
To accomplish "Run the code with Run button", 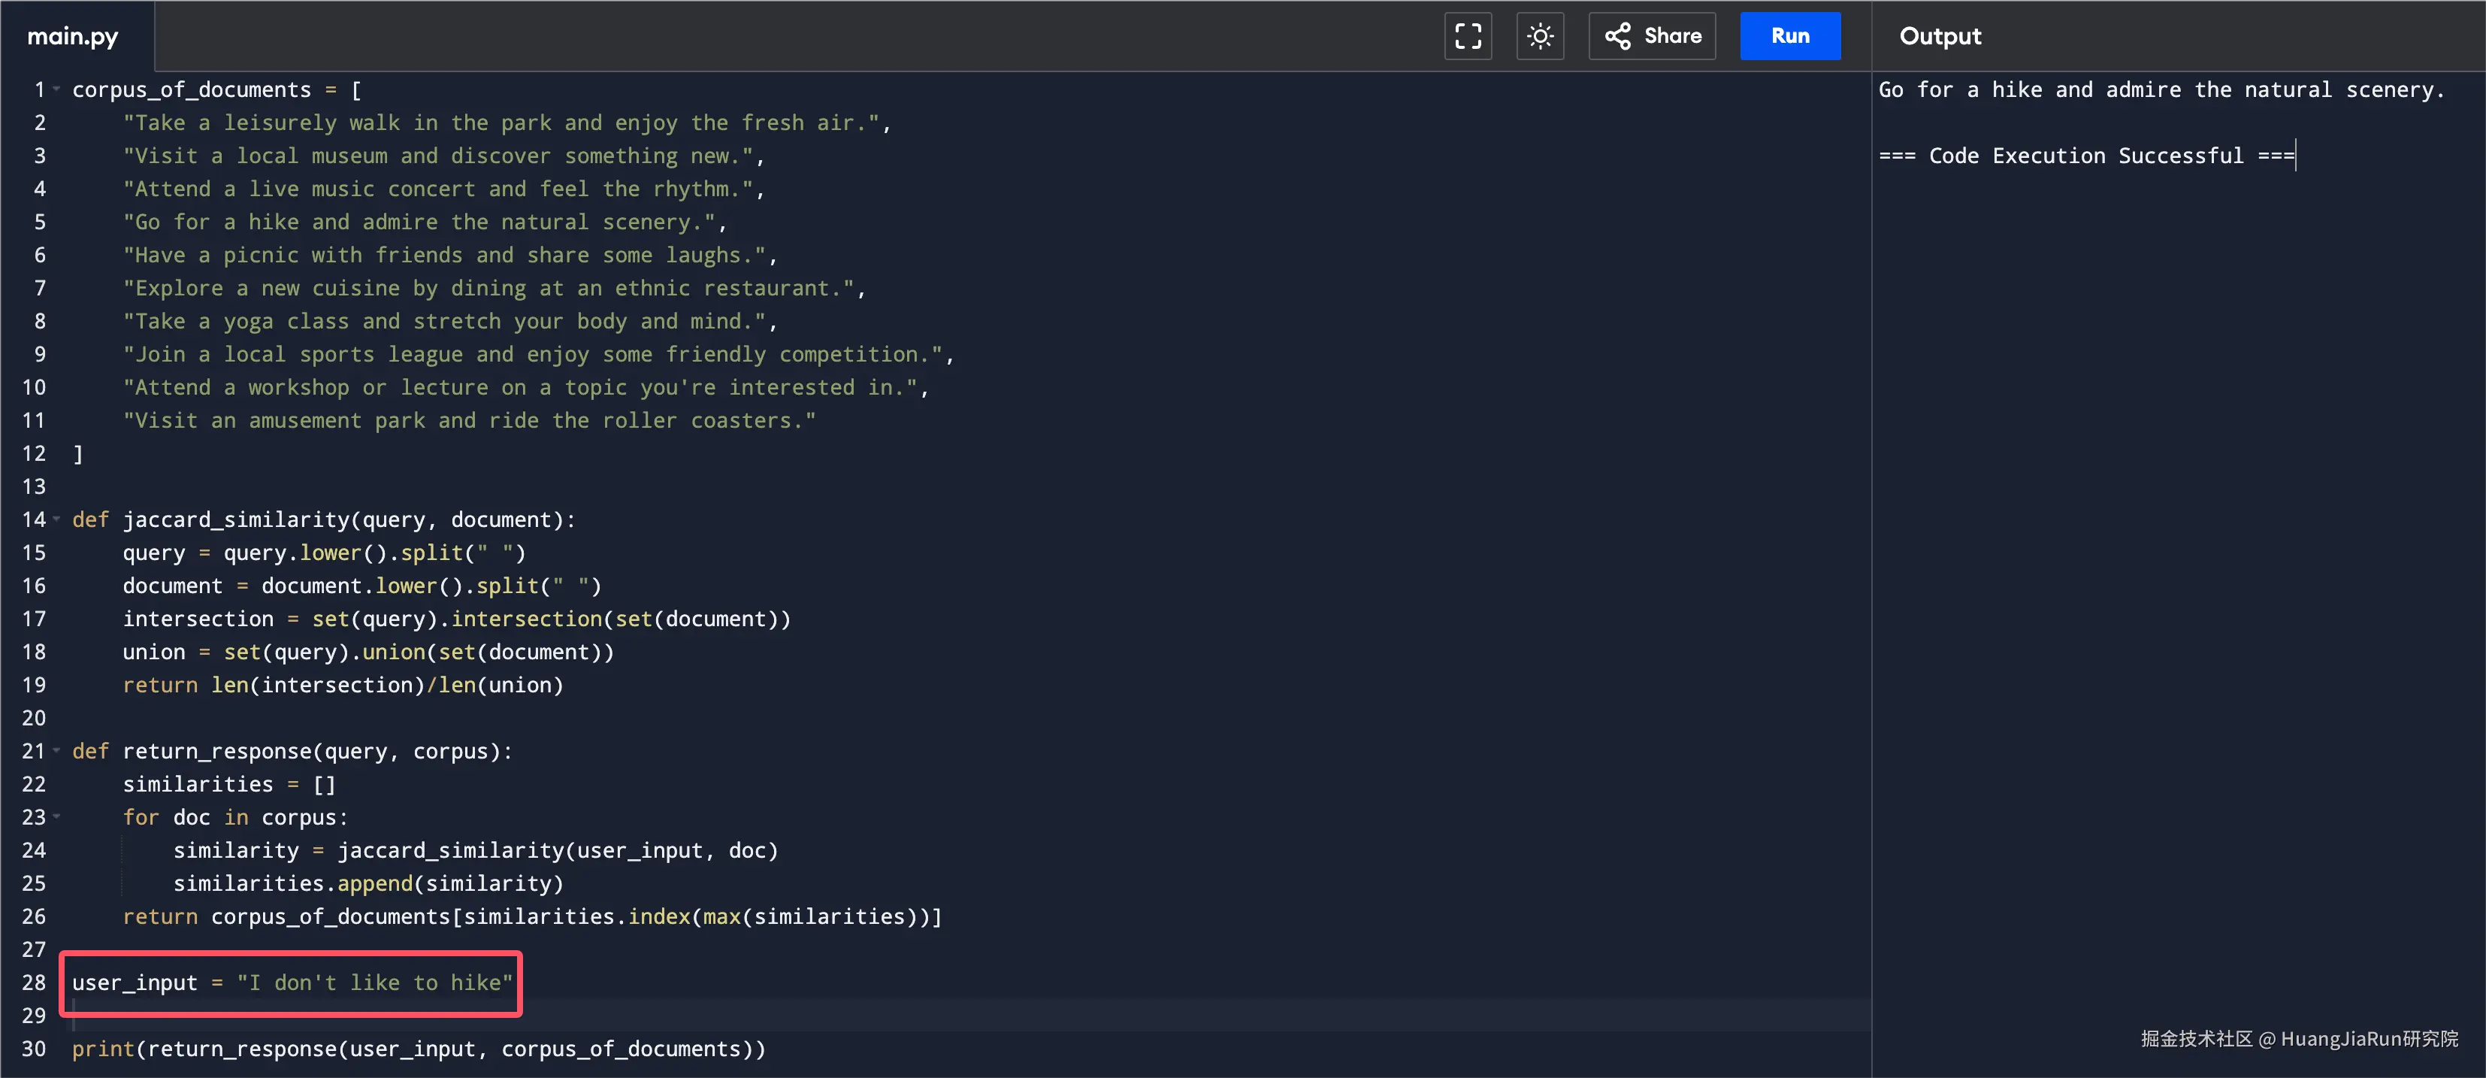I will click(1789, 36).
